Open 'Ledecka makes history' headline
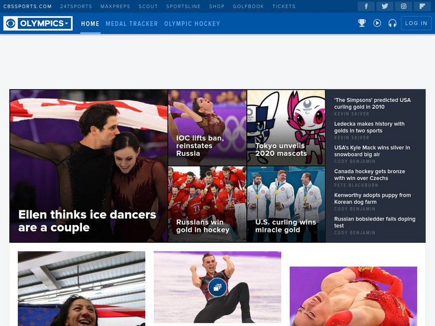The width and height of the screenshot is (435, 326). pyautogui.click(x=369, y=127)
